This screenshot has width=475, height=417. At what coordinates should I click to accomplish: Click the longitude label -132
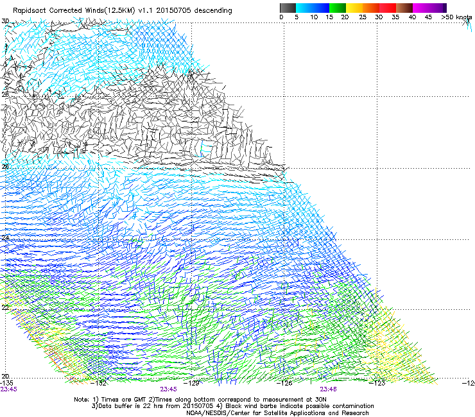99,383
